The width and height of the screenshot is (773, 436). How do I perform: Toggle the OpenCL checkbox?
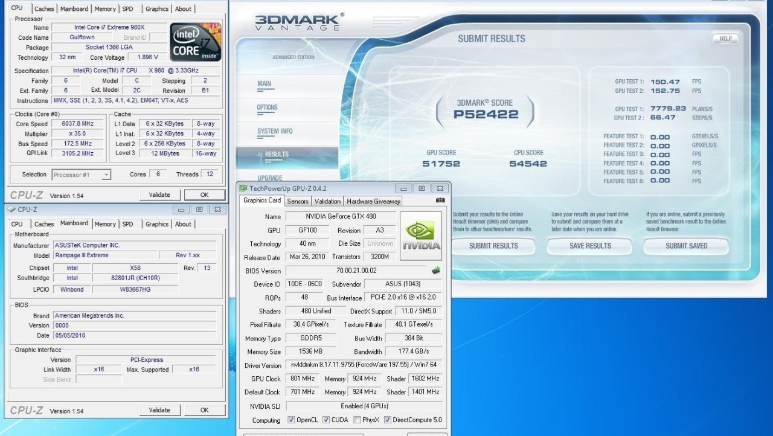[x=292, y=420]
